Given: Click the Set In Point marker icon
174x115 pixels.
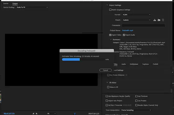Looking at the screenshot, I should point(33,113).
